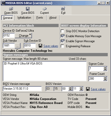Click the BIOS Version 03 field
Image resolution: width=111 pixels, height=116 pixels.
pyautogui.click(x=50, y=89)
